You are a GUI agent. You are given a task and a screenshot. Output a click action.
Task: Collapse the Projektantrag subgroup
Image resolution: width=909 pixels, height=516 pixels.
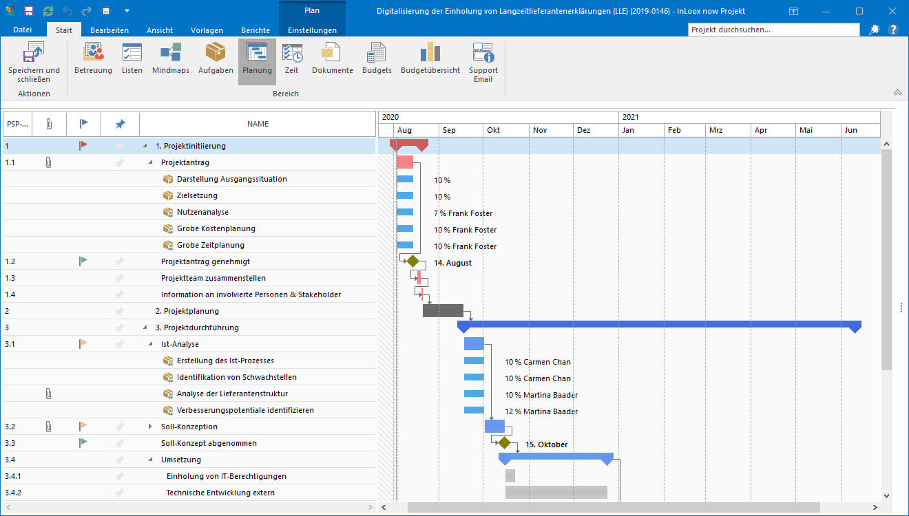151,162
